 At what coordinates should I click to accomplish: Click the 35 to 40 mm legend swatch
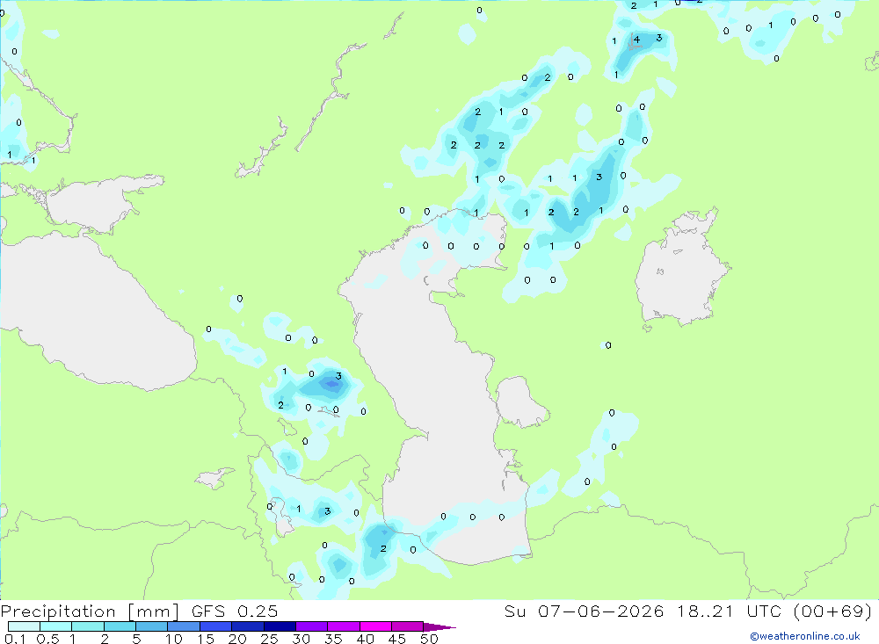343,626
